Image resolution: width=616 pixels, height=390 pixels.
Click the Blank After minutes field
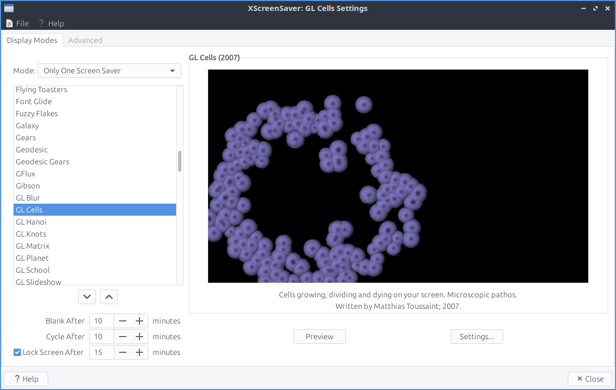pos(102,321)
